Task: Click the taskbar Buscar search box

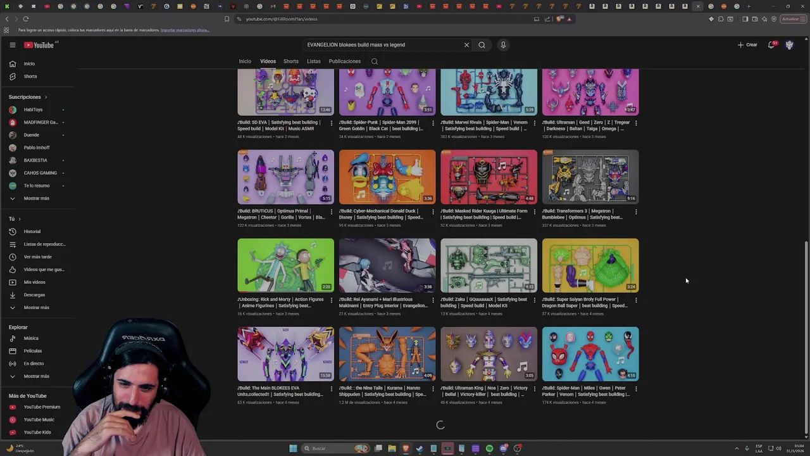Action: [x=335, y=448]
